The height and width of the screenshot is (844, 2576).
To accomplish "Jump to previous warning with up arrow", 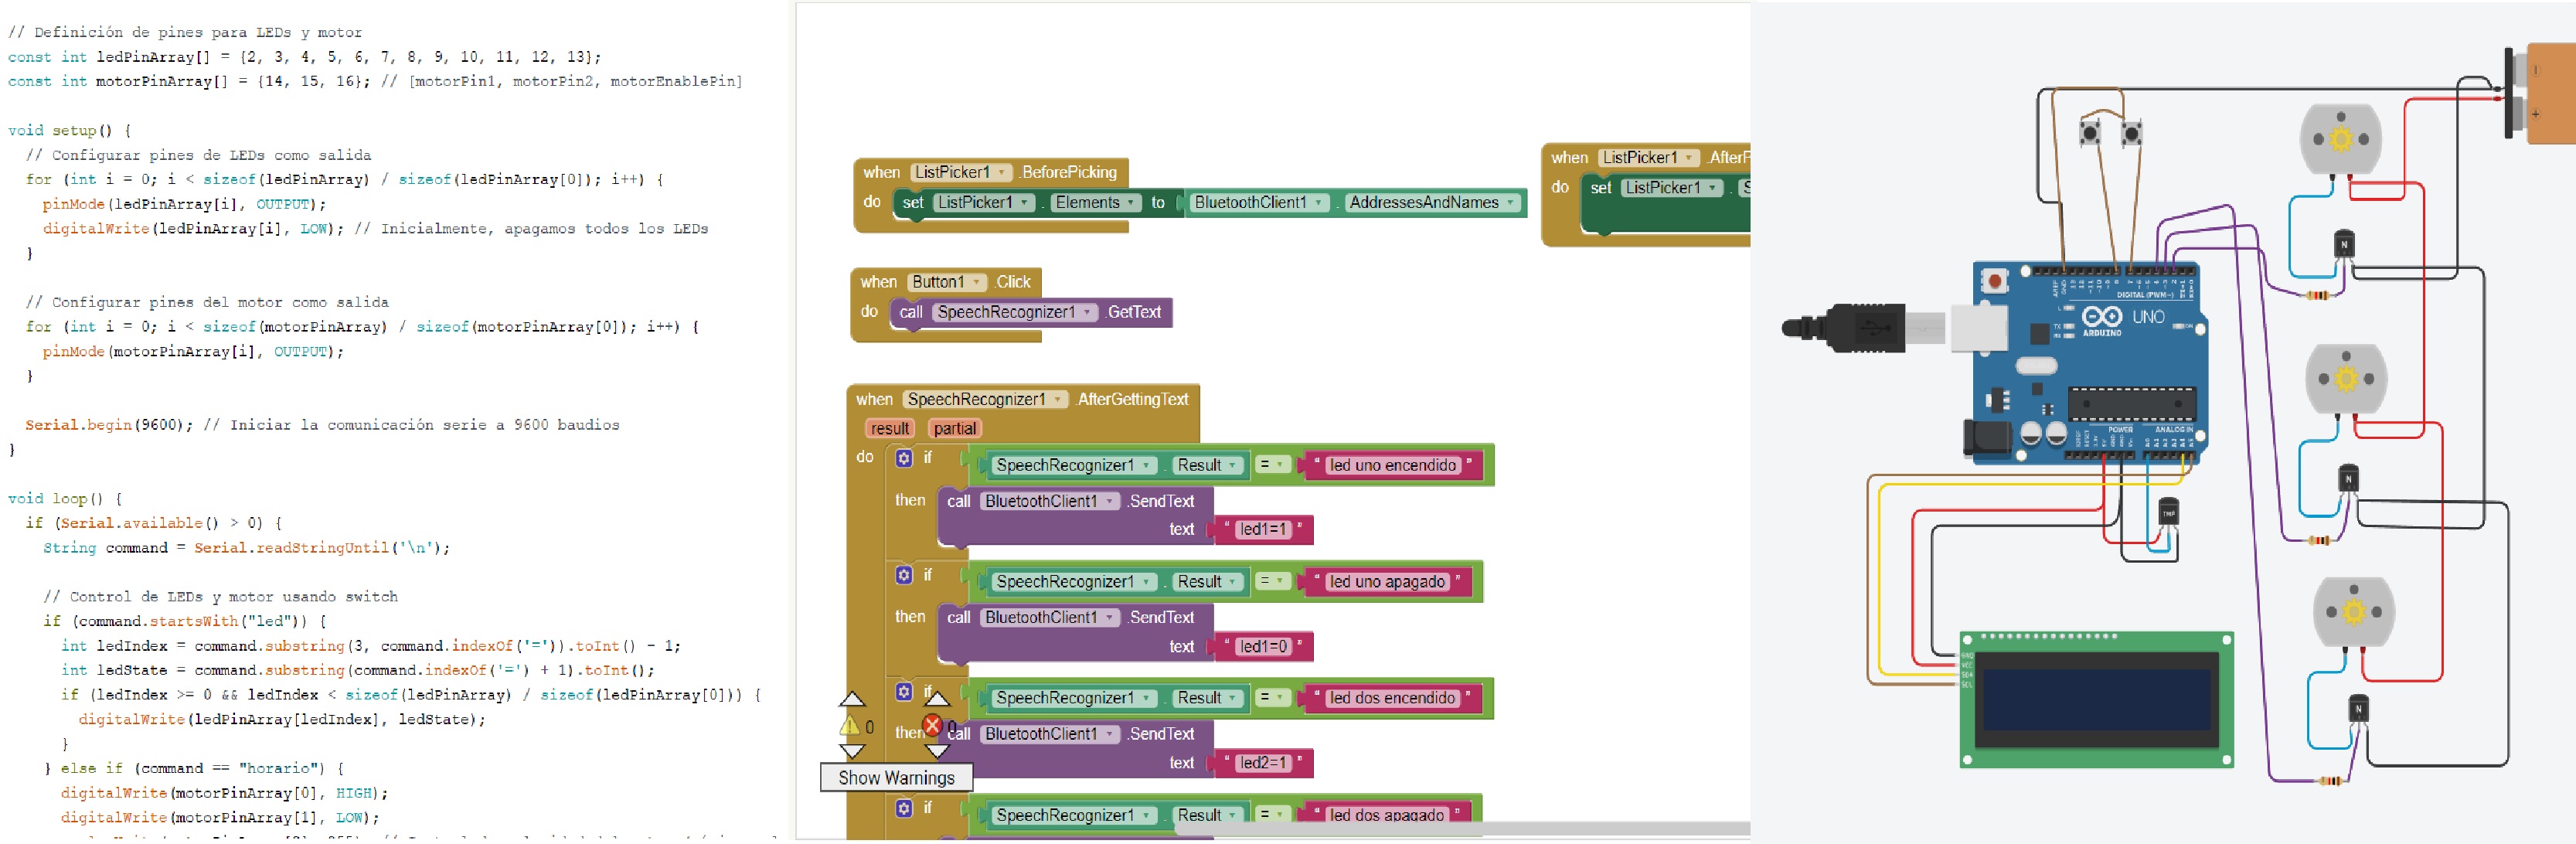I will [x=852, y=699].
